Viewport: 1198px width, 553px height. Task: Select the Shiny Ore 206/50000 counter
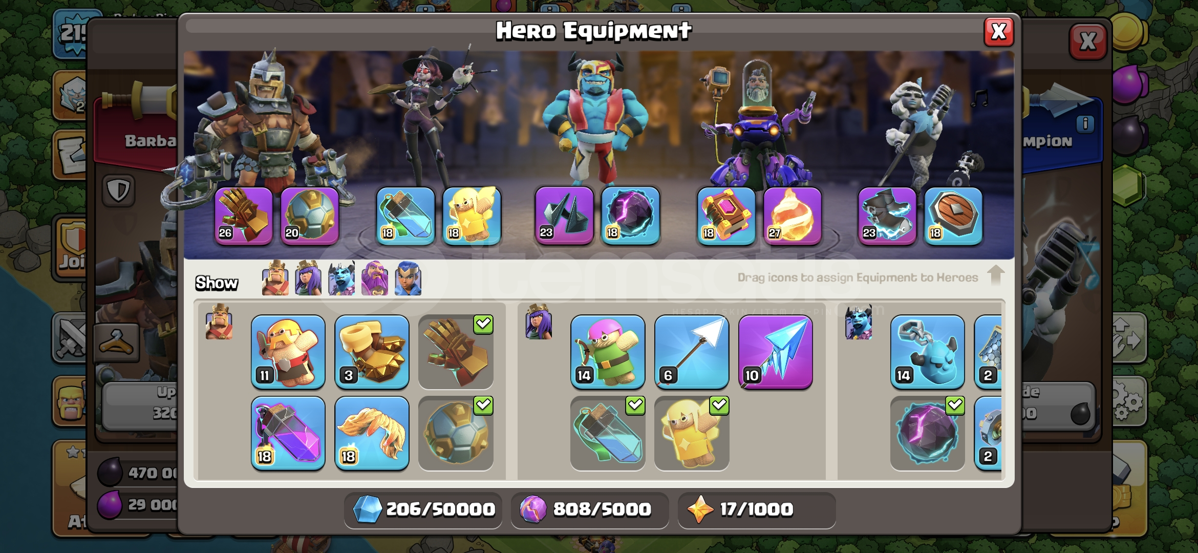point(423,509)
